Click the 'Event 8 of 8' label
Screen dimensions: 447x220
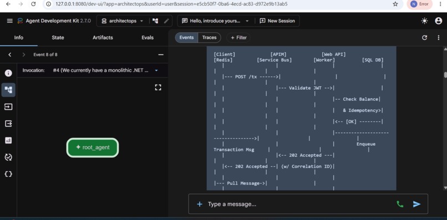tap(45, 54)
